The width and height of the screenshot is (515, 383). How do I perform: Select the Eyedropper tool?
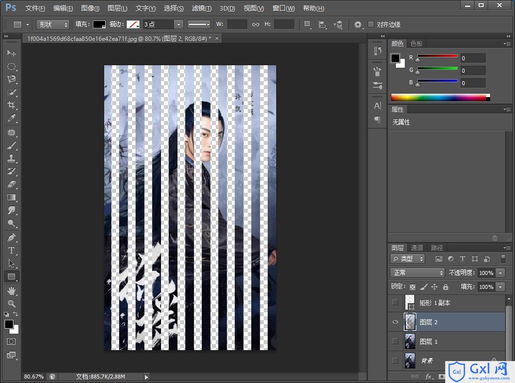coord(11,118)
